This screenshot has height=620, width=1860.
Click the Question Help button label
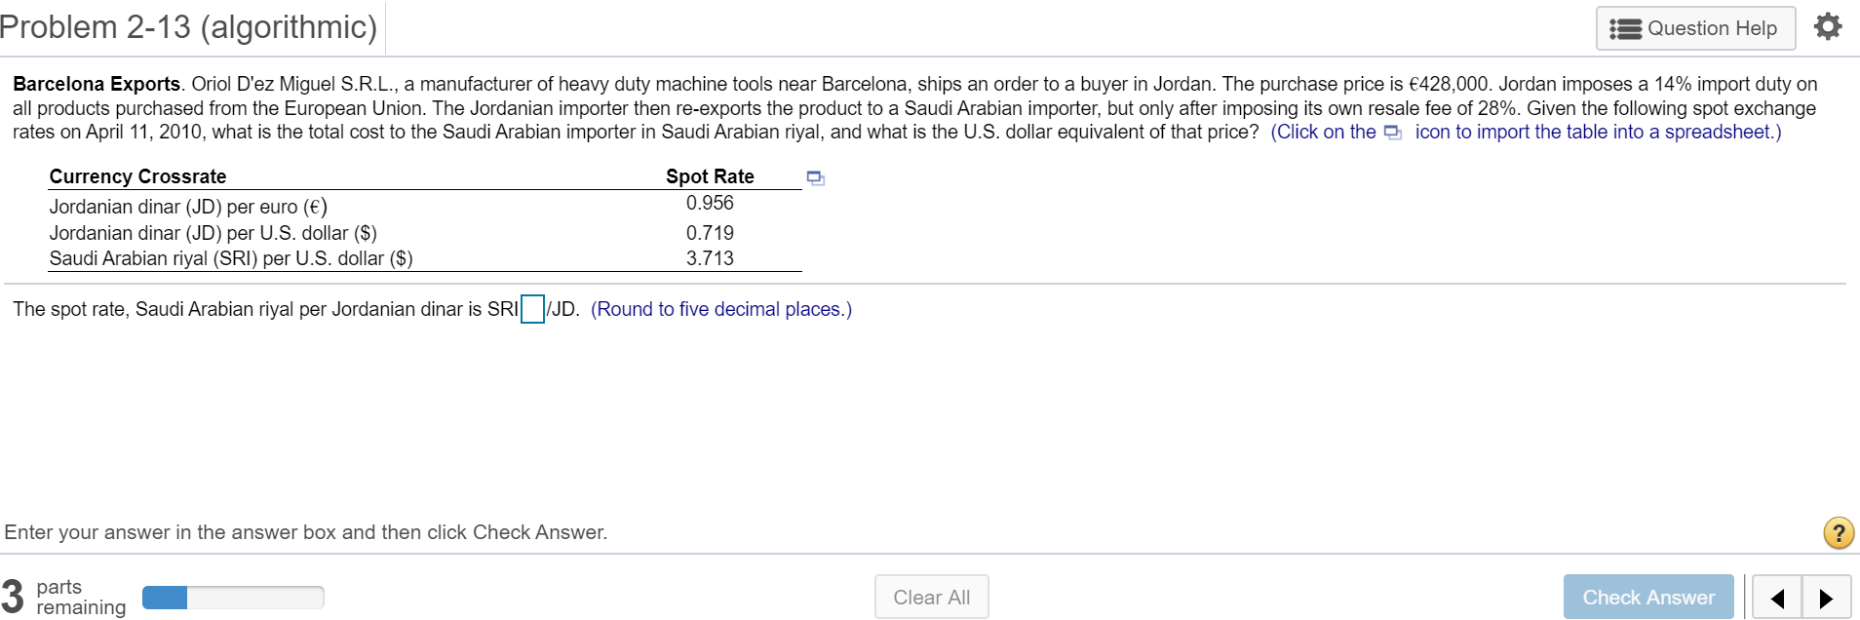(1711, 27)
